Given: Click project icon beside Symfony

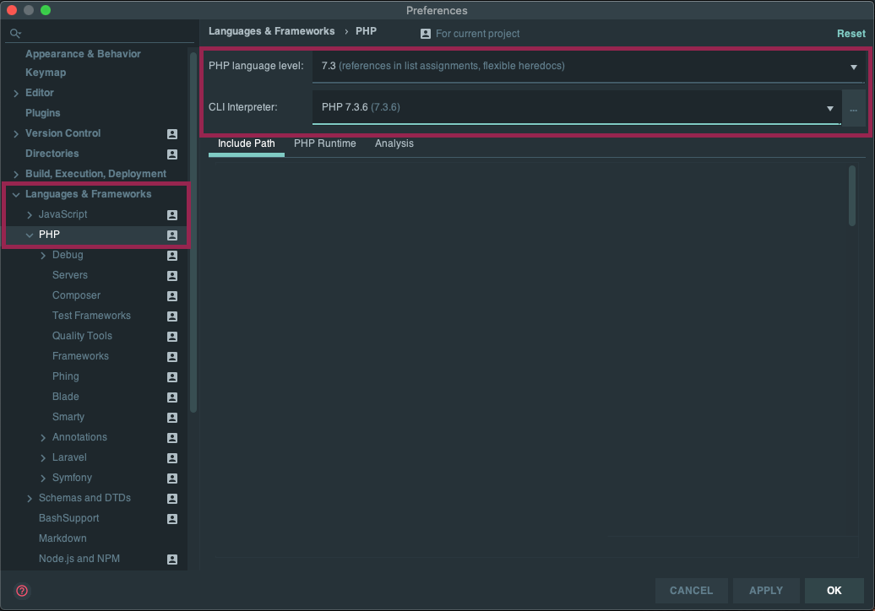Looking at the screenshot, I should [172, 479].
